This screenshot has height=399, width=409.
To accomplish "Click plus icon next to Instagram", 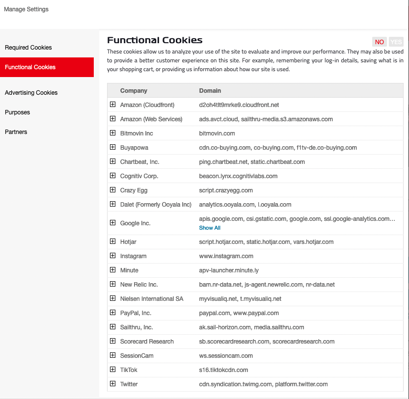I will pyautogui.click(x=112, y=256).
